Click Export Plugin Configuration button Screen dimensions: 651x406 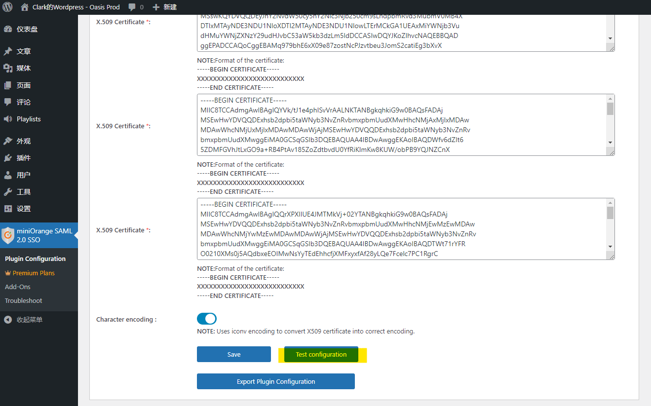click(275, 381)
